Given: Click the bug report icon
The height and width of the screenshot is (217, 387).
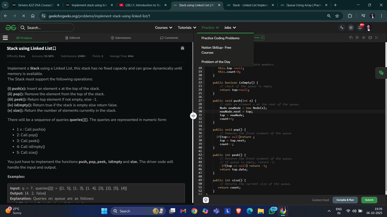Looking at the screenshot, I should pyautogui.click(x=183, y=48).
